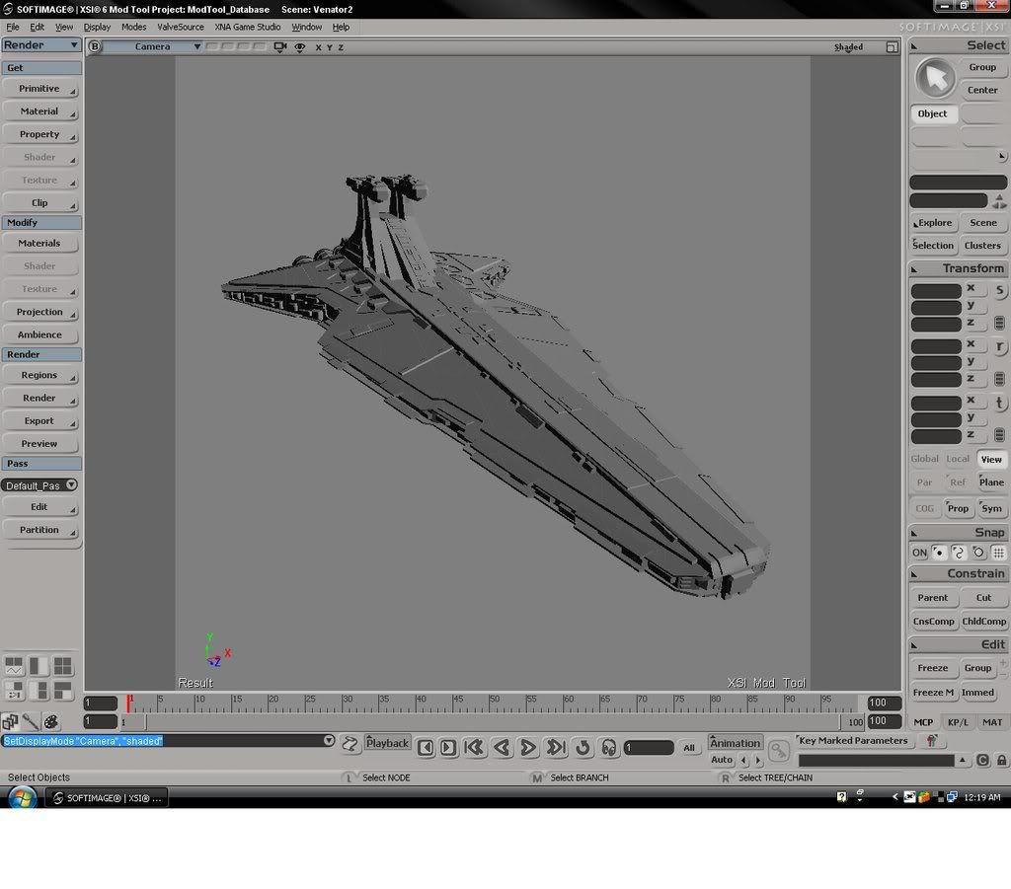
Task: Click the Scale S transform icon
Action: 999,290
